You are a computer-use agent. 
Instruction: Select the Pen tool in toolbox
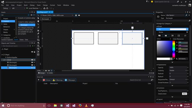pos(38,37)
